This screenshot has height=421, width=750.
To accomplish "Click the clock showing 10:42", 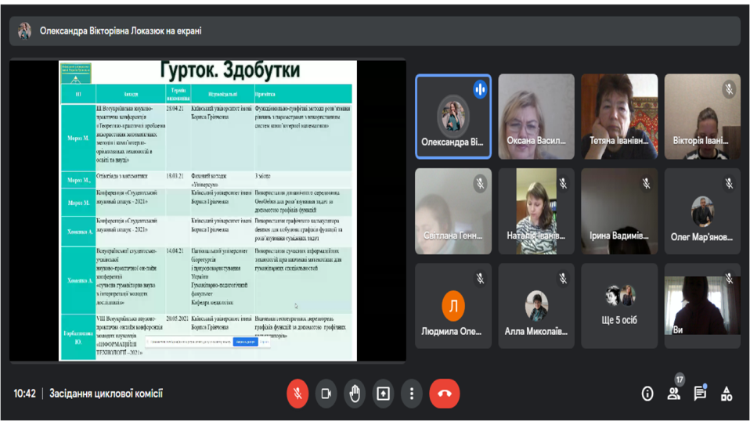I will point(24,394).
